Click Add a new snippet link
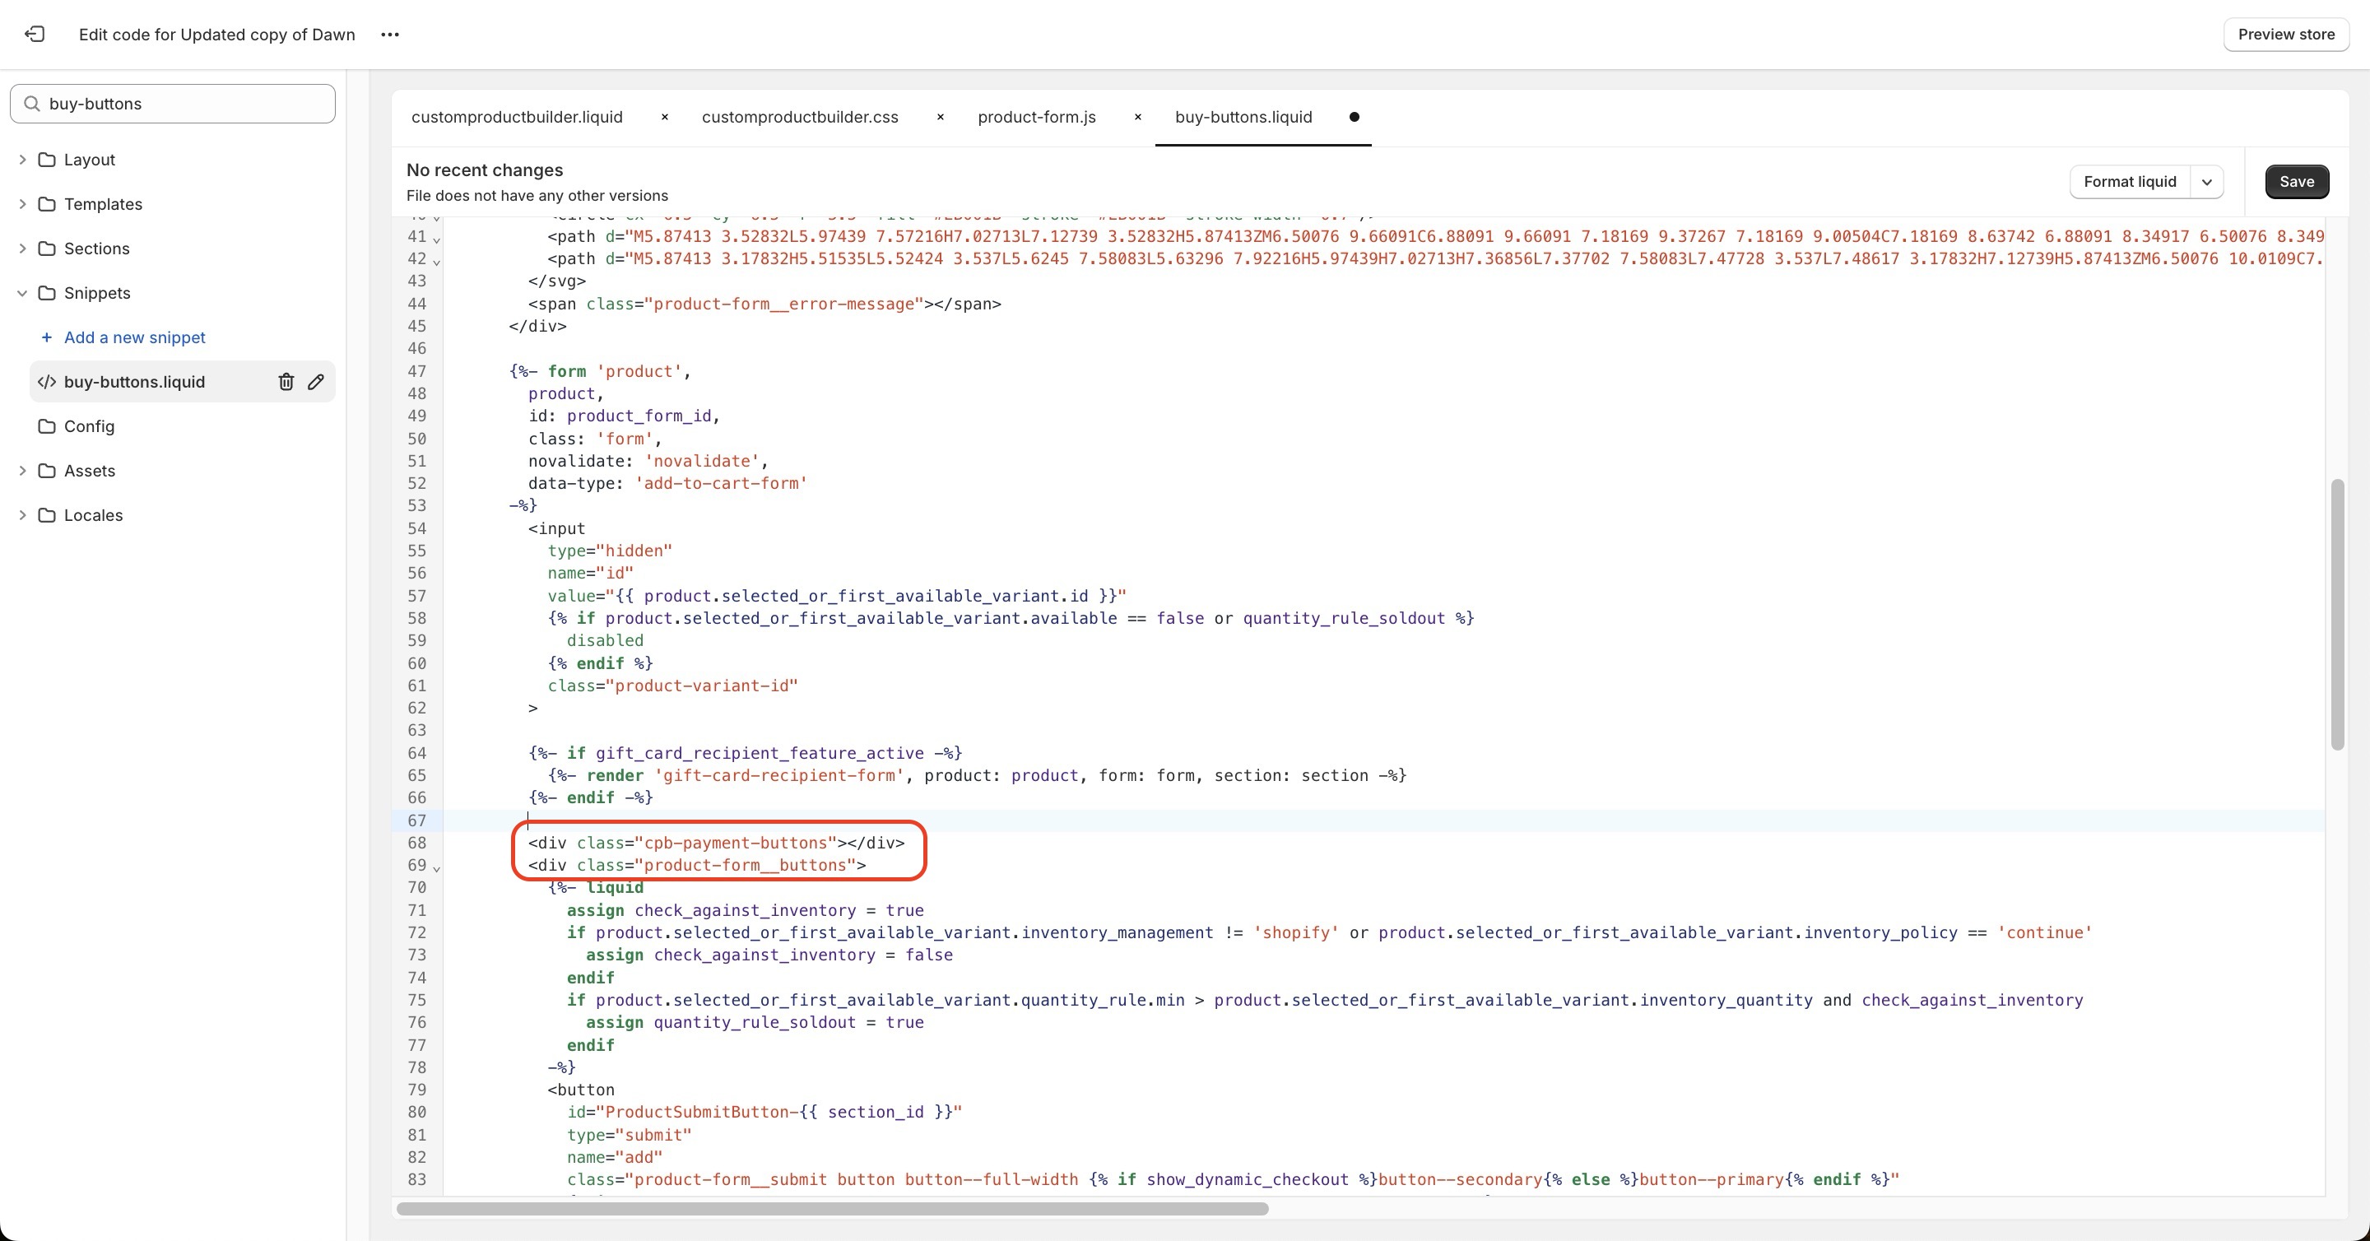The width and height of the screenshot is (2370, 1241). [134, 337]
